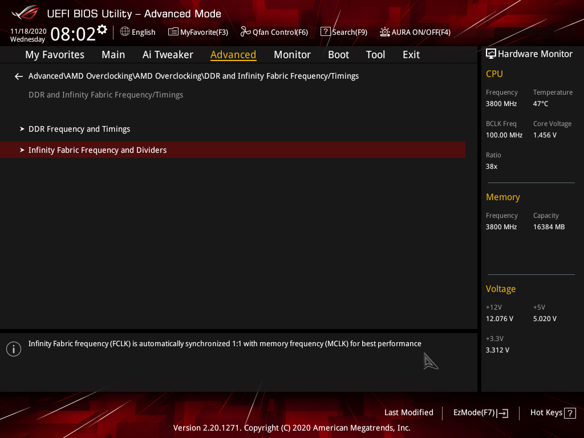Click the globe language icon
This screenshot has width=584, height=438.
(x=125, y=32)
